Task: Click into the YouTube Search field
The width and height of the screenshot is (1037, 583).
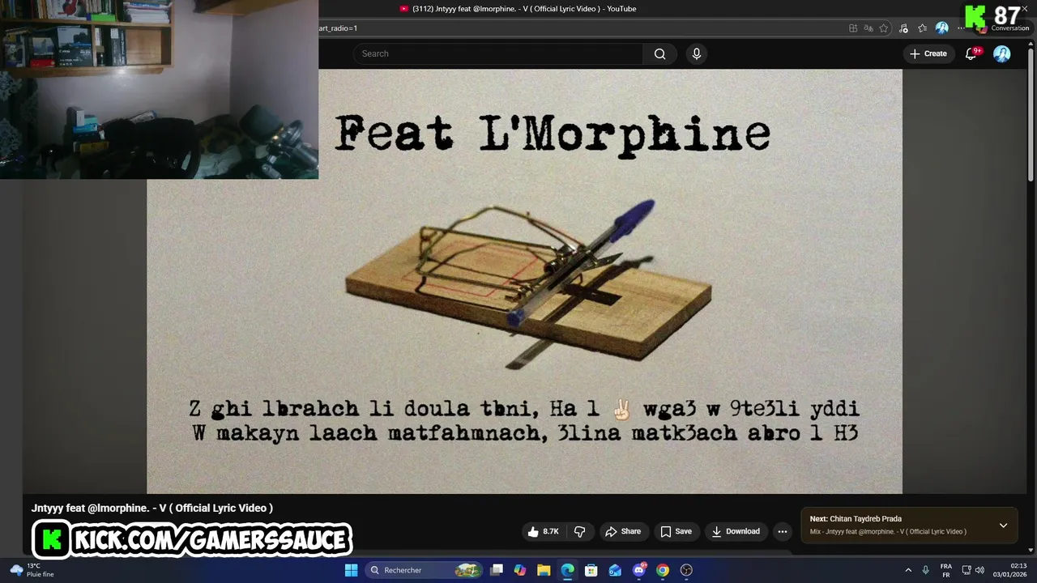Action: coord(498,53)
